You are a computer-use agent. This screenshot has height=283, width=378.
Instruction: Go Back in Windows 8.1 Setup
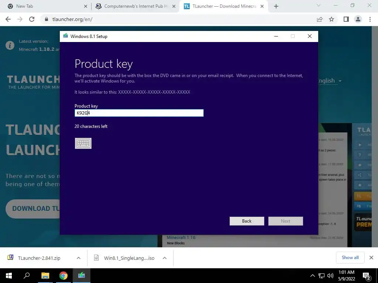coord(247,221)
